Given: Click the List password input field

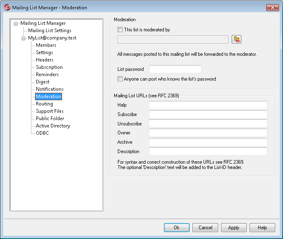Looking at the screenshot, I should coord(175,69).
